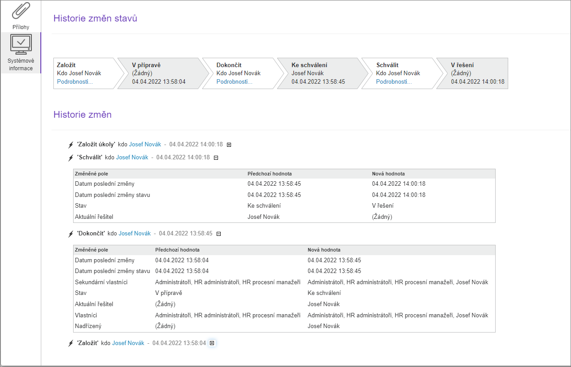Click 'Předchozí hodnota' header in the Schválit table

(270, 174)
